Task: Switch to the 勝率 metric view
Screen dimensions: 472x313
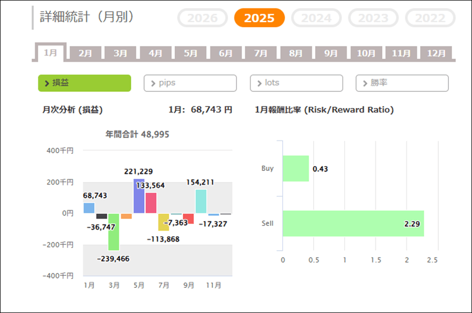Action: (402, 83)
